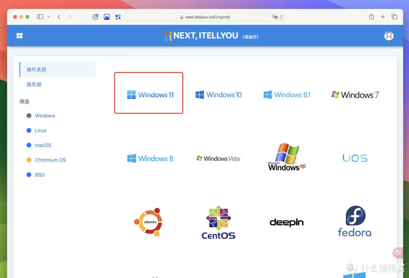The height and width of the screenshot is (278, 409).
Task: Toggle the Linux filter
Action: click(x=37, y=130)
